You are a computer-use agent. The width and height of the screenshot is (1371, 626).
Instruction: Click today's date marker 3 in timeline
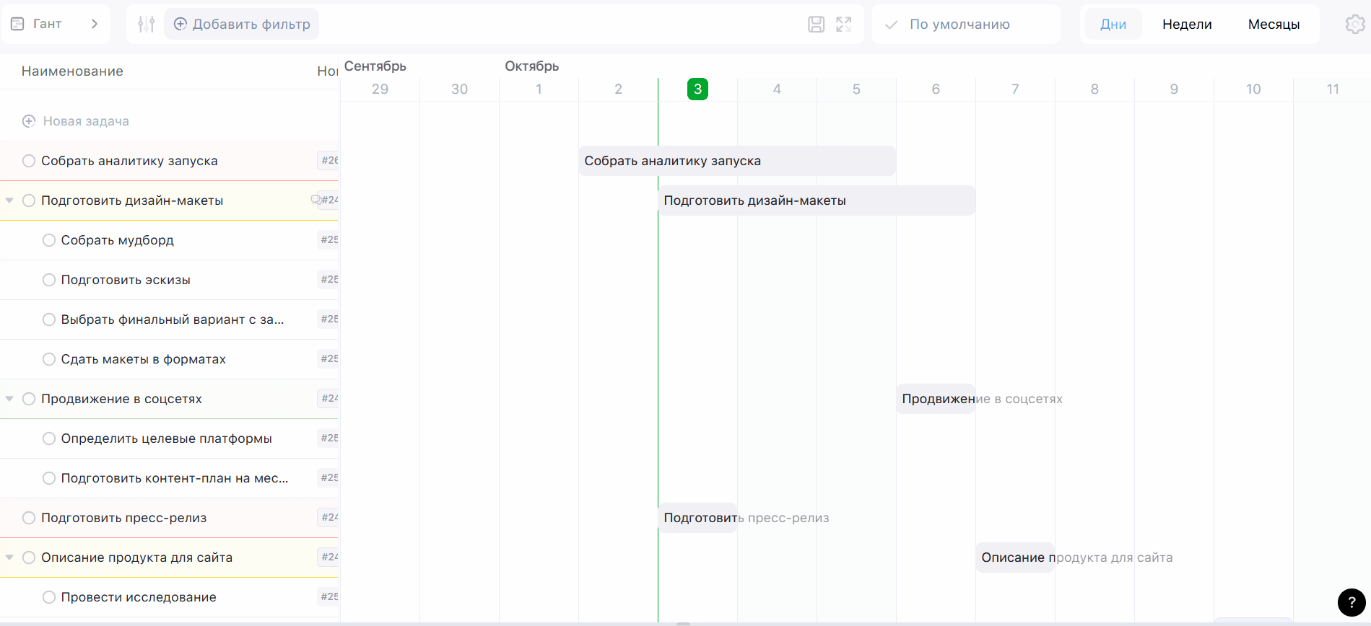(x=697, y=89)
